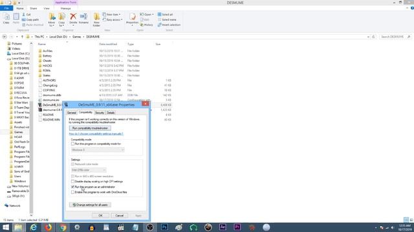The image size is (414, 232).
Task: Open Firefox from the taskbar
Action: pos(48,227)
